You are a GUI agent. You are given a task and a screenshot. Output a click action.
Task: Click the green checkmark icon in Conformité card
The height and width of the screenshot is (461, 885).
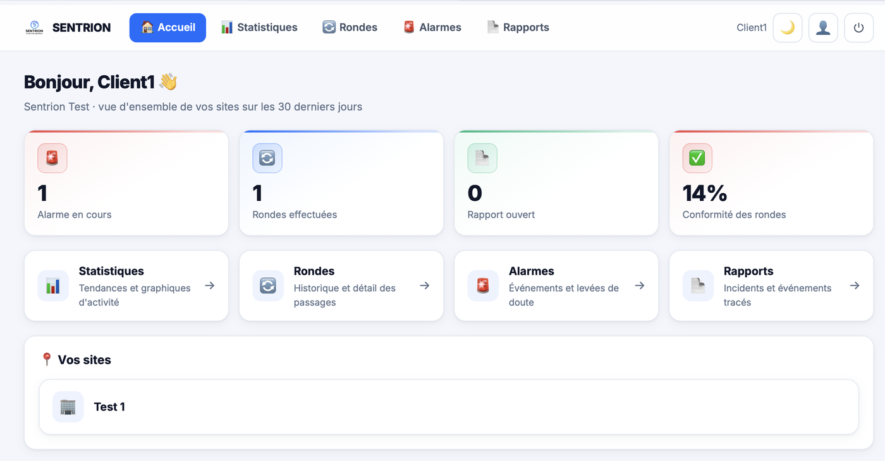pos(697,158)
